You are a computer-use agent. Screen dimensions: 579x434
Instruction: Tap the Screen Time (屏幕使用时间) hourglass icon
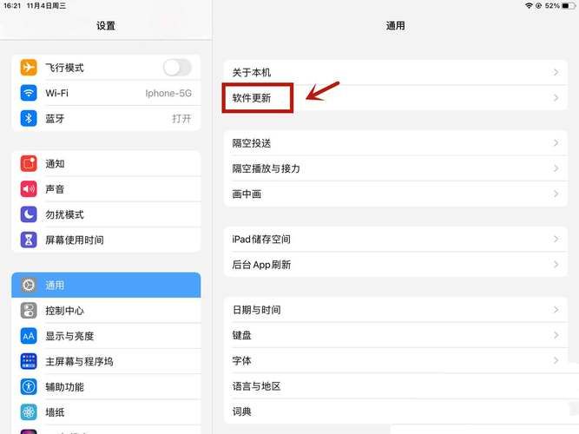tap(29, 240)
